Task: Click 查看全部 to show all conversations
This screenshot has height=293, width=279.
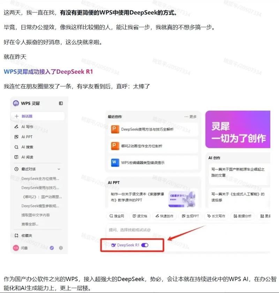Action: (30, 224)
